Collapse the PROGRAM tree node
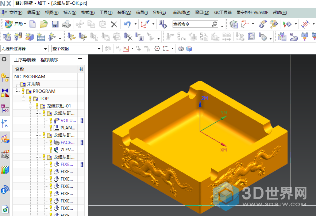Viewport: 316px width, 216px height. pos(17,91)
